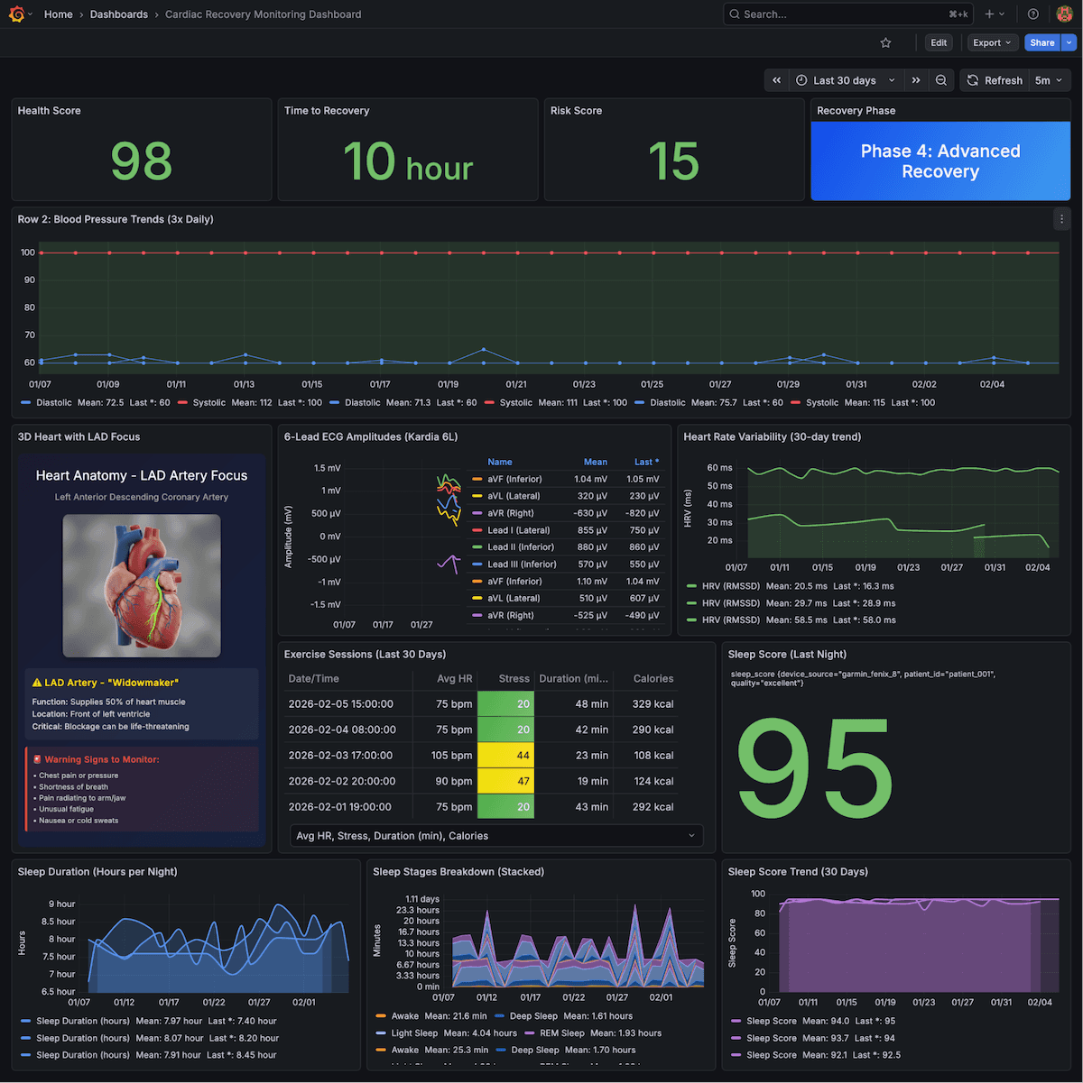Go to Home via the breadcrumb
Image resolution: width=1083 pixels, height=1083 pixels.
pos(58,14)
